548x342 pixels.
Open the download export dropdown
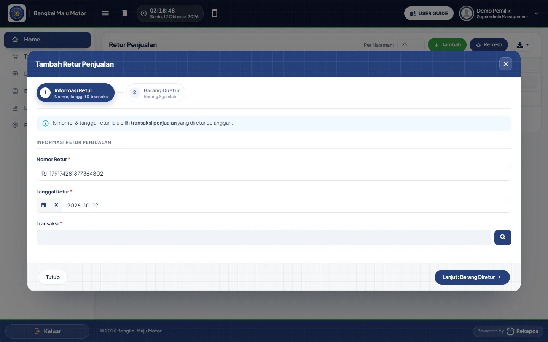[523, 45]
